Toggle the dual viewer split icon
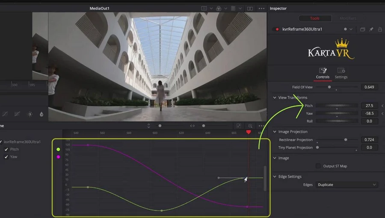Viewport: 385px width, 218px height. [x=250, y=9]
